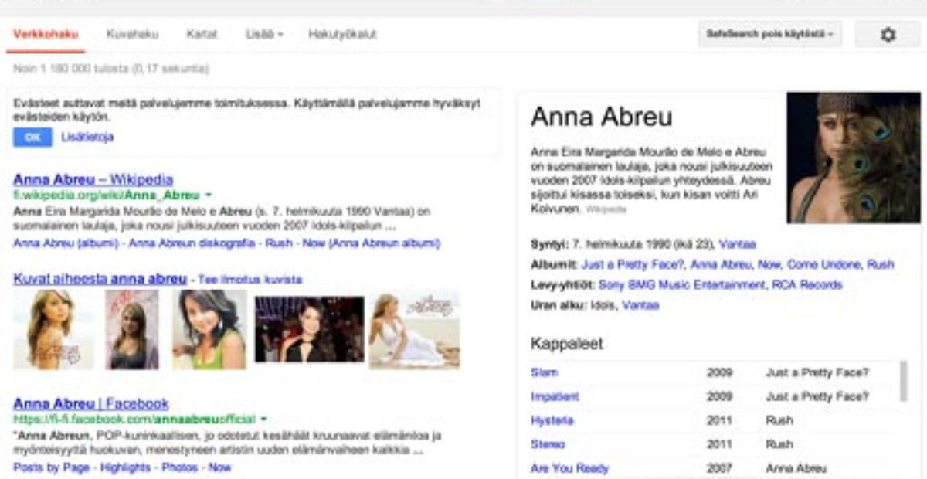Open the Kuvat aiheesta anna abreu link

(100, 279)
